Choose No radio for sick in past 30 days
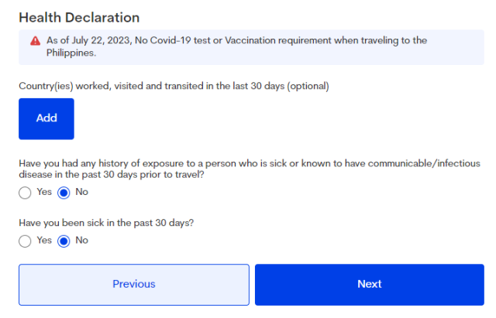Image resolution: width=496 pixels, height=318 pixels. coord(64,241)
